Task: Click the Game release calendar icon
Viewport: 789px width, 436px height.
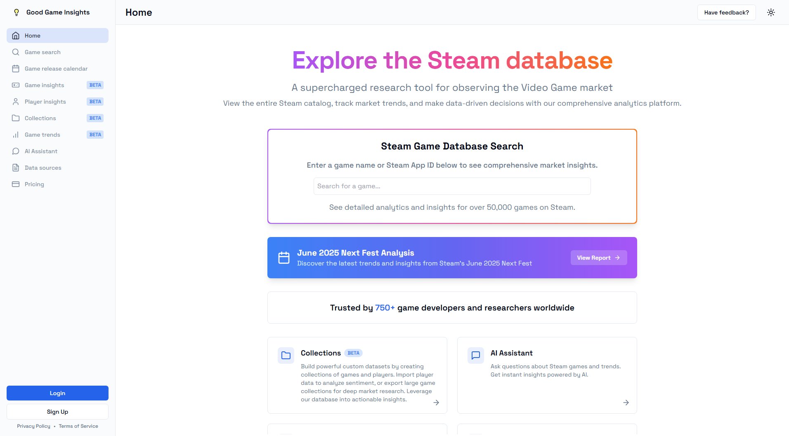Action: (16, 69)
